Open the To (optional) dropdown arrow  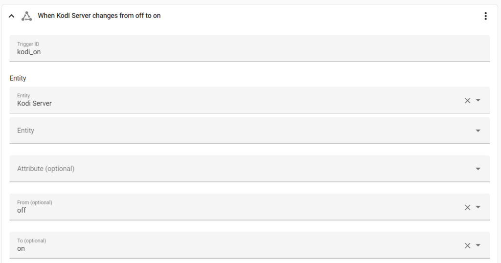click(478, 245)
